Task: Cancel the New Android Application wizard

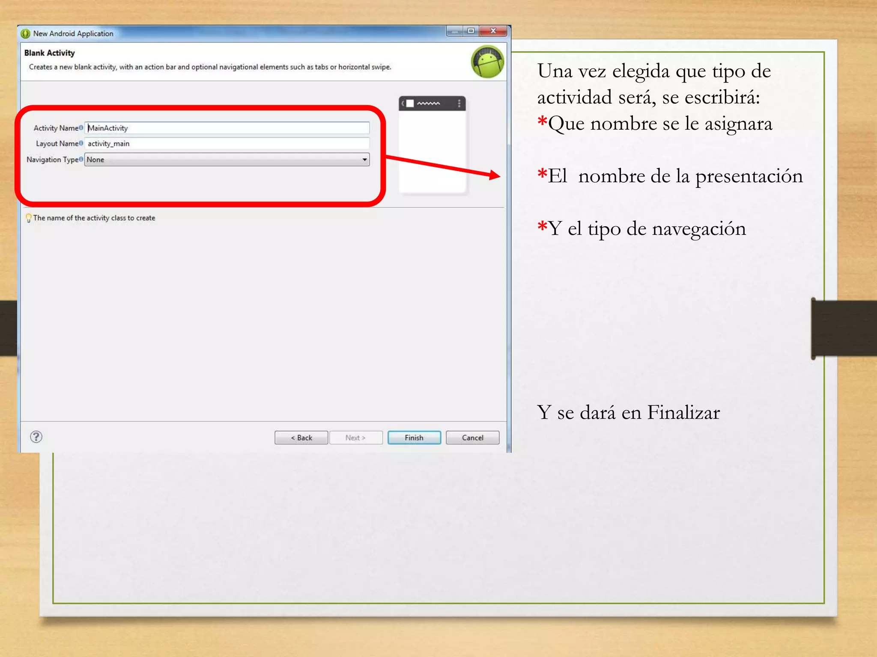Action: pyautogui.click(x=472, y=438)
